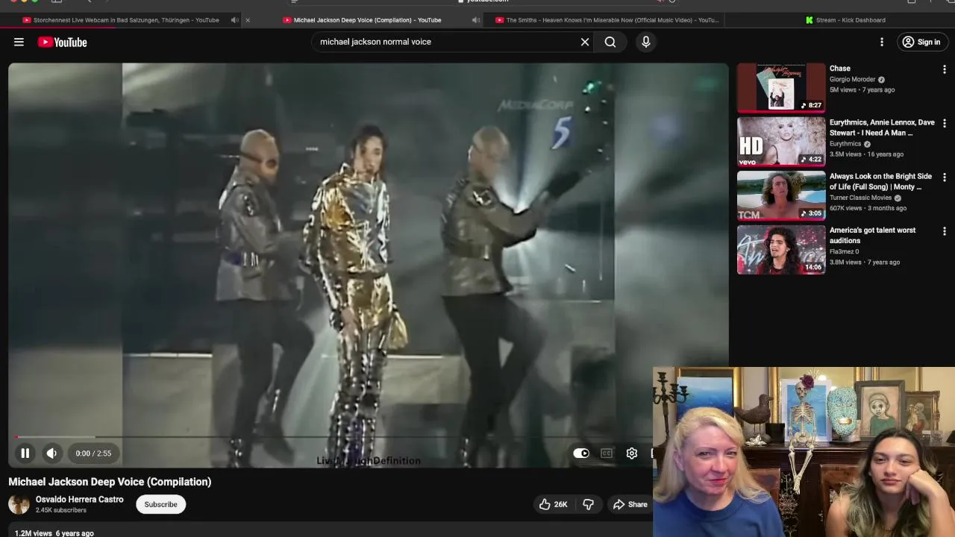Mute the Storchennest tab audio icon
This screenshot has height=537, width=955.
pyautogui.click(x=234, y=20)
